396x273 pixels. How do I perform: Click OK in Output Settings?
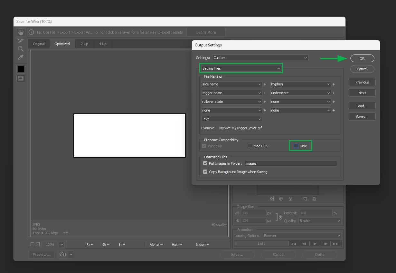[362, 58]
